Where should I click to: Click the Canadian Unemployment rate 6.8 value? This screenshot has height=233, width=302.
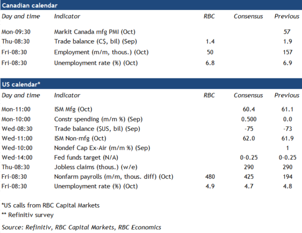point(204,63)
